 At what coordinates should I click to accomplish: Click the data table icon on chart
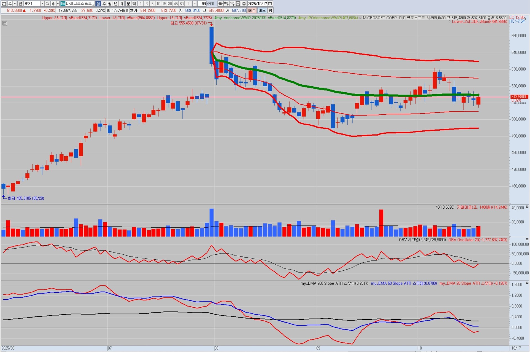pos(5,23)
